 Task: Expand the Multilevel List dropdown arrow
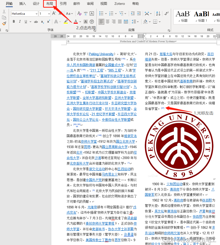[125, 13]
